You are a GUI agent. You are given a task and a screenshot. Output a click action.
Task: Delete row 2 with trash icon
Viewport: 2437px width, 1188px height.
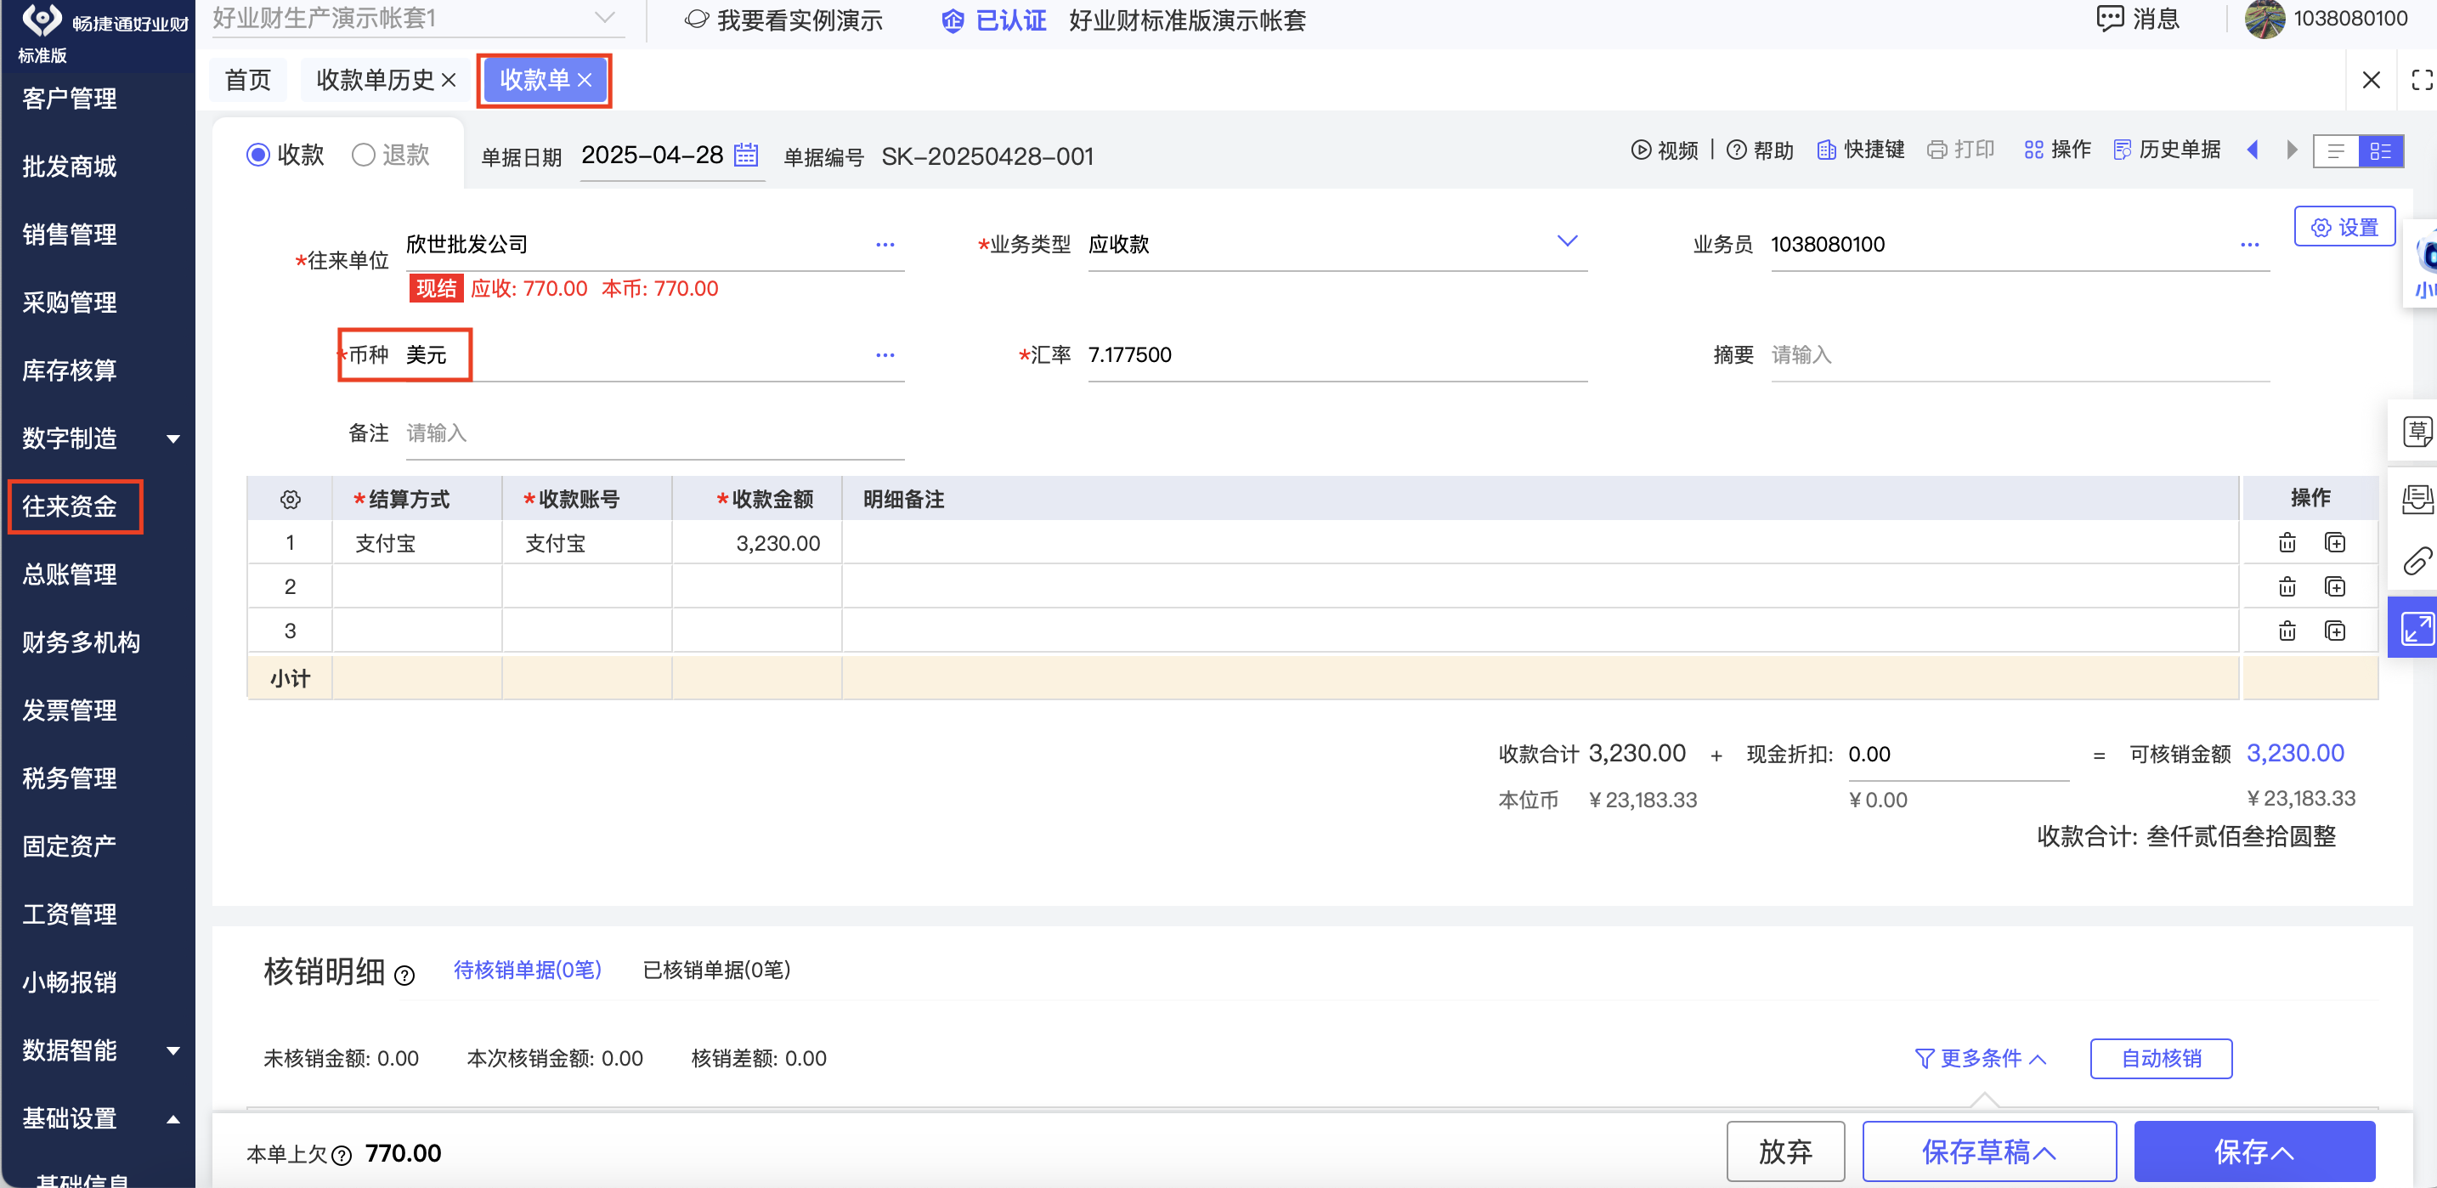2287,586
